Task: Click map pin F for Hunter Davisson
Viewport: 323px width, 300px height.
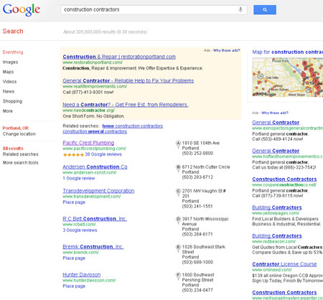Action: [x=178, y=276]
